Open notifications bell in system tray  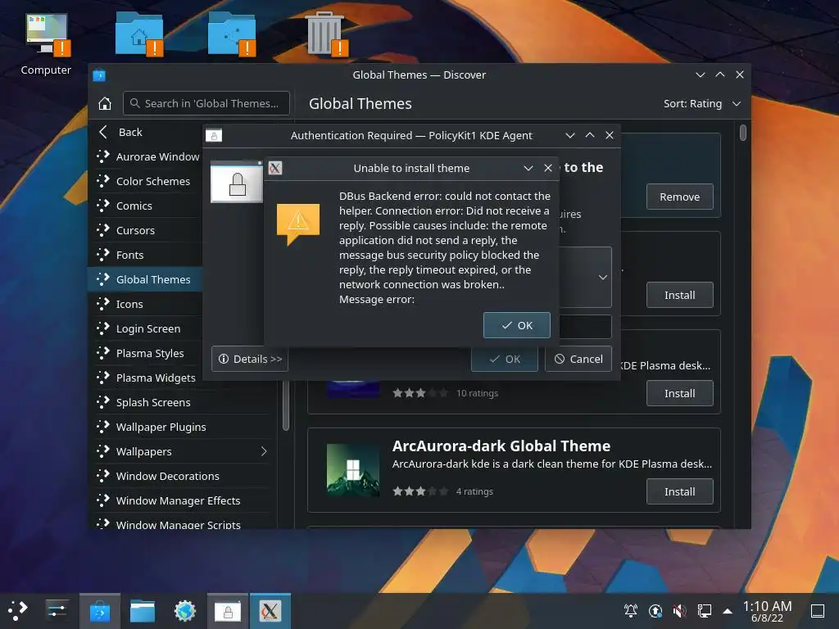click(x=631, y=610)
